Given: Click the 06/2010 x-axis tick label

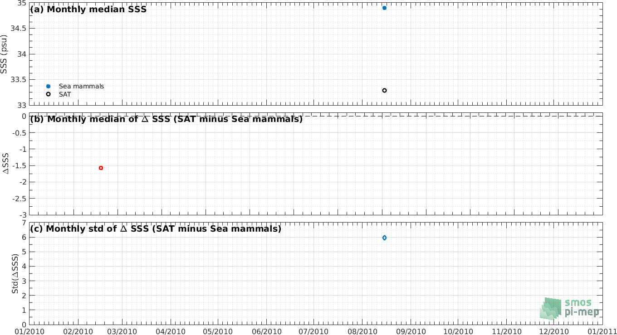Looking at the screenshot, I should (265, 331).
